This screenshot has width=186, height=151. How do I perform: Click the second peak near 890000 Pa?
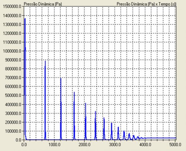point(45,61)
